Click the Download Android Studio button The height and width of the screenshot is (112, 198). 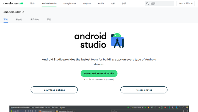tap(99, 73)
